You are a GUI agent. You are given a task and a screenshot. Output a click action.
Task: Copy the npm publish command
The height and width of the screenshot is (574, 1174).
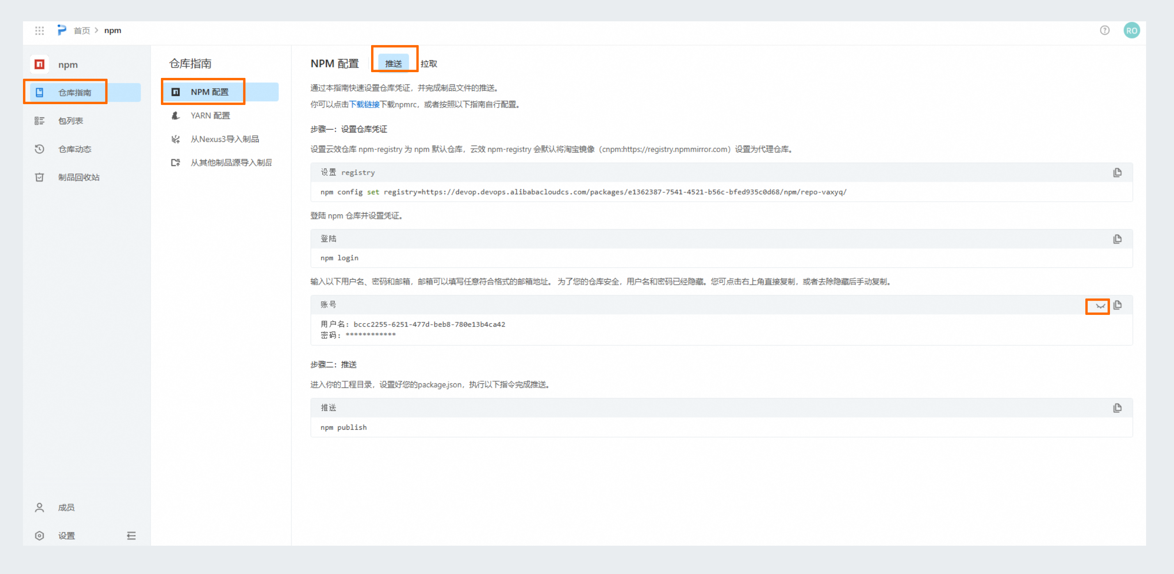pos(1117,408)
